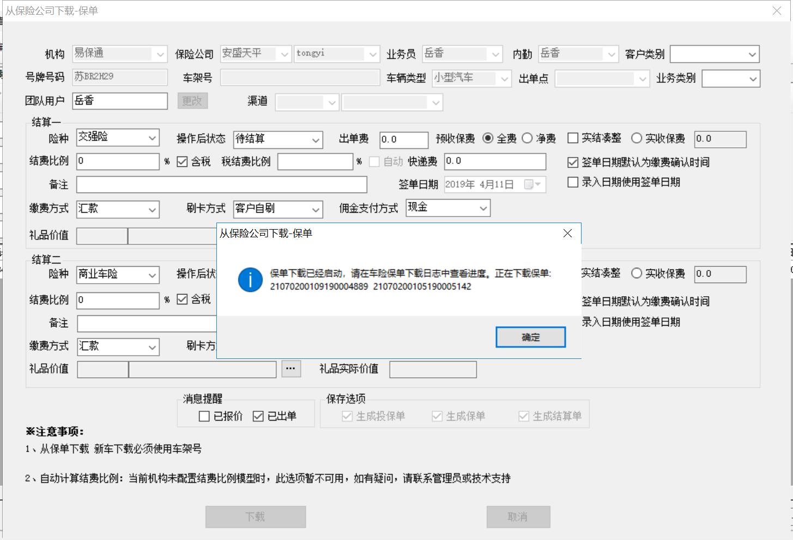Close the 从保险公司下载-保单 message box
This screenshot has height=540, width=793.
(x=567, y=233)
